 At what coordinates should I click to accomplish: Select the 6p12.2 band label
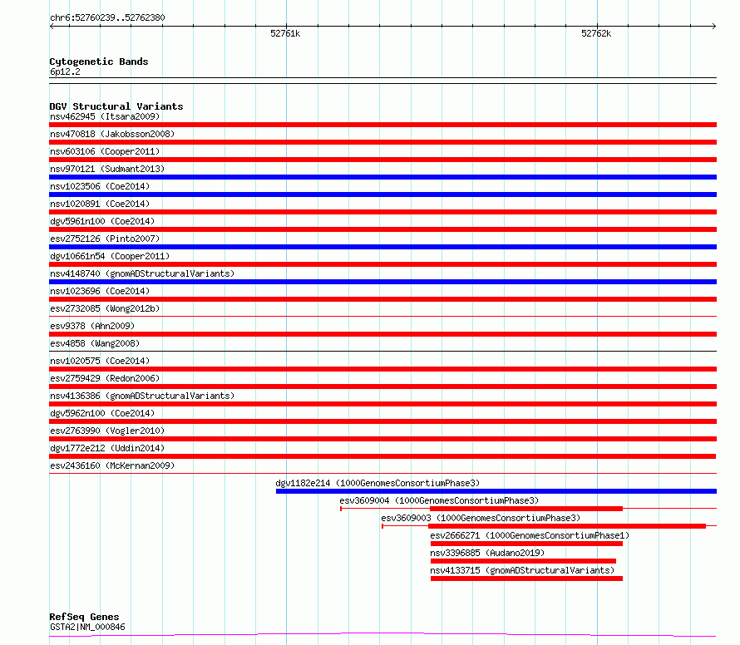click(65, 71)
